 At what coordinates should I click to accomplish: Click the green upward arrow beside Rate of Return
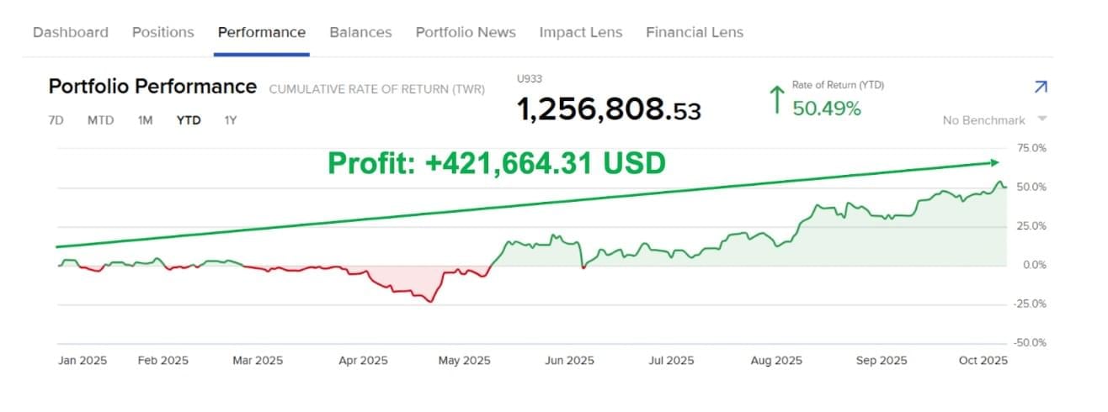click(776, 99)
